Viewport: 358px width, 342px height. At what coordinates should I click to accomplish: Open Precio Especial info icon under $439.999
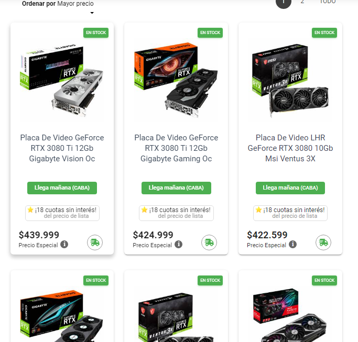tap(64, 245)
